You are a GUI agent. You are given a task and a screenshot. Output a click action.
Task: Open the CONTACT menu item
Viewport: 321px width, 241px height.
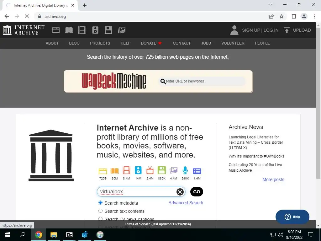pos(182,43)
